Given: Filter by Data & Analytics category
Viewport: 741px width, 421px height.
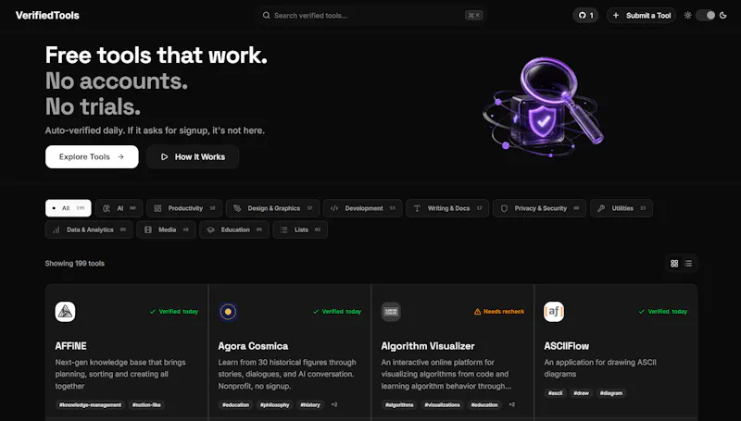Looking at the screenshot, I should [89, 229].
